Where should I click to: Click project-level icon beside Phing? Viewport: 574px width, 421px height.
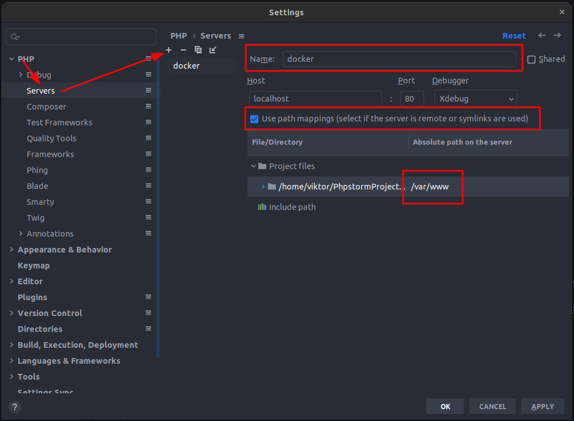(x=148, y=170)
